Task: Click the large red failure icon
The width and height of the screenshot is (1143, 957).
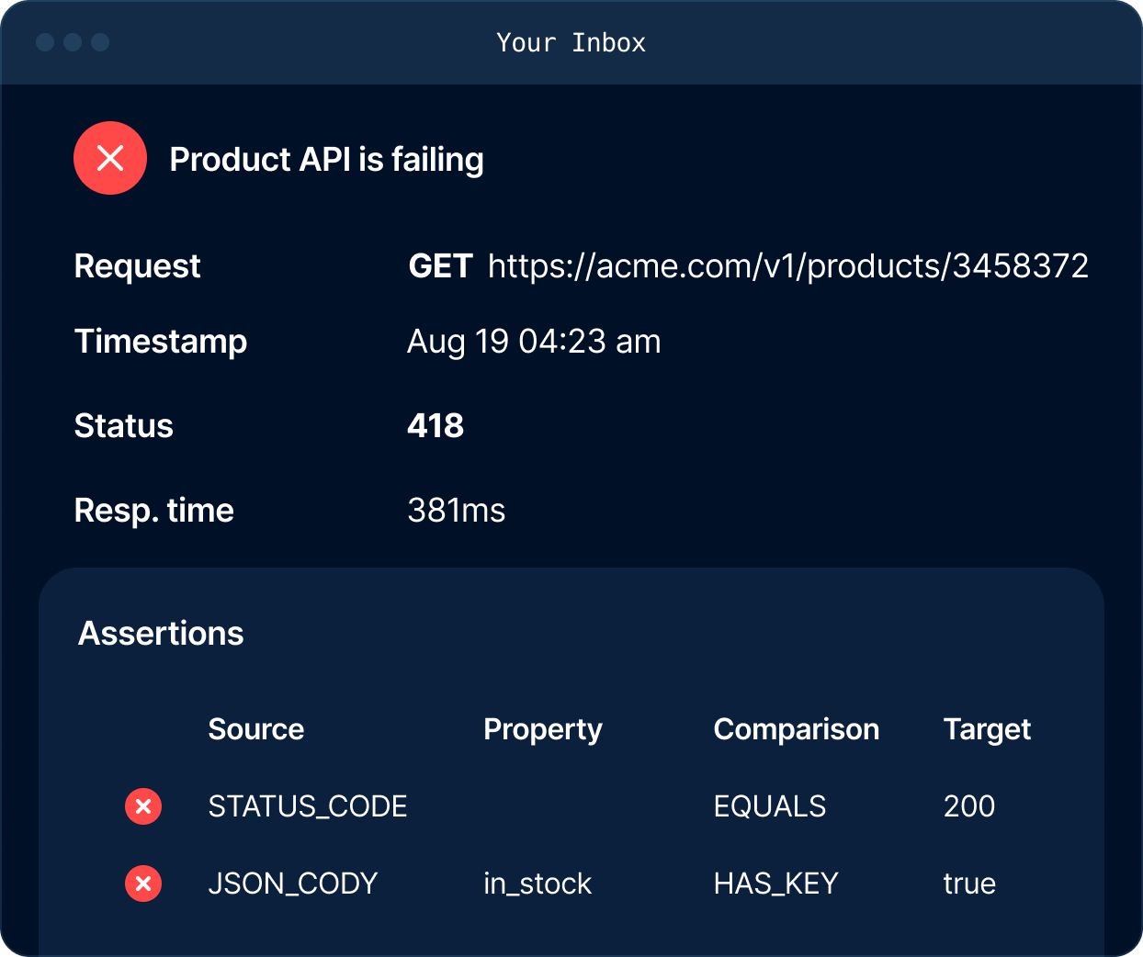Action: [x=110, y=158]
